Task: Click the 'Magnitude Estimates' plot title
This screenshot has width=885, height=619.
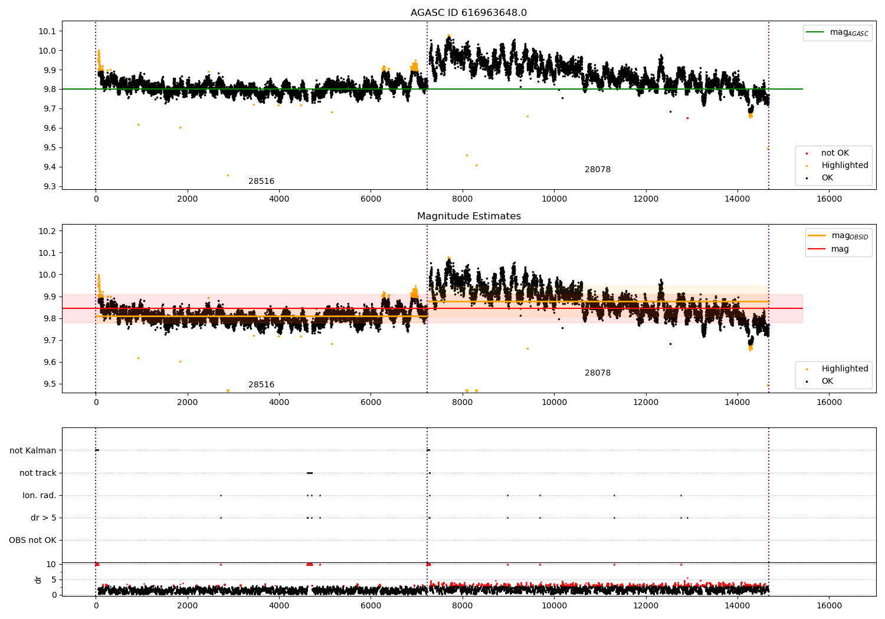Action: [x=468, y=216]
